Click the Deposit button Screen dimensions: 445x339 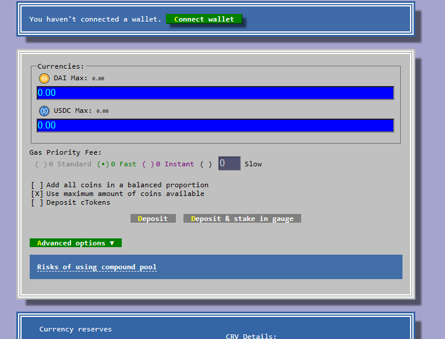click(153, 219)
